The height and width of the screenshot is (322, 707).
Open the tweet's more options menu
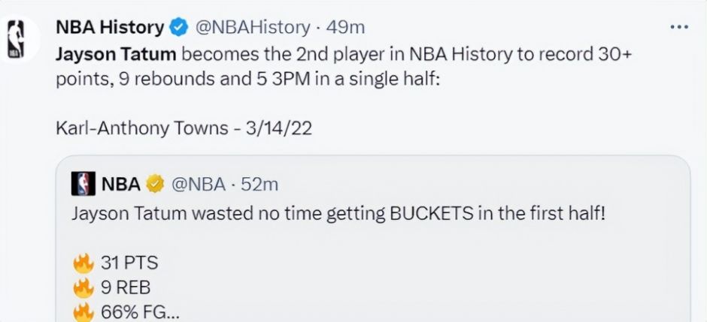pos(679,28)
